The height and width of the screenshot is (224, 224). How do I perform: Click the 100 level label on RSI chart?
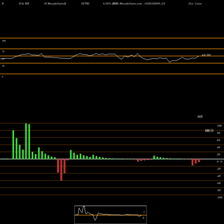[x=4, y=41]
